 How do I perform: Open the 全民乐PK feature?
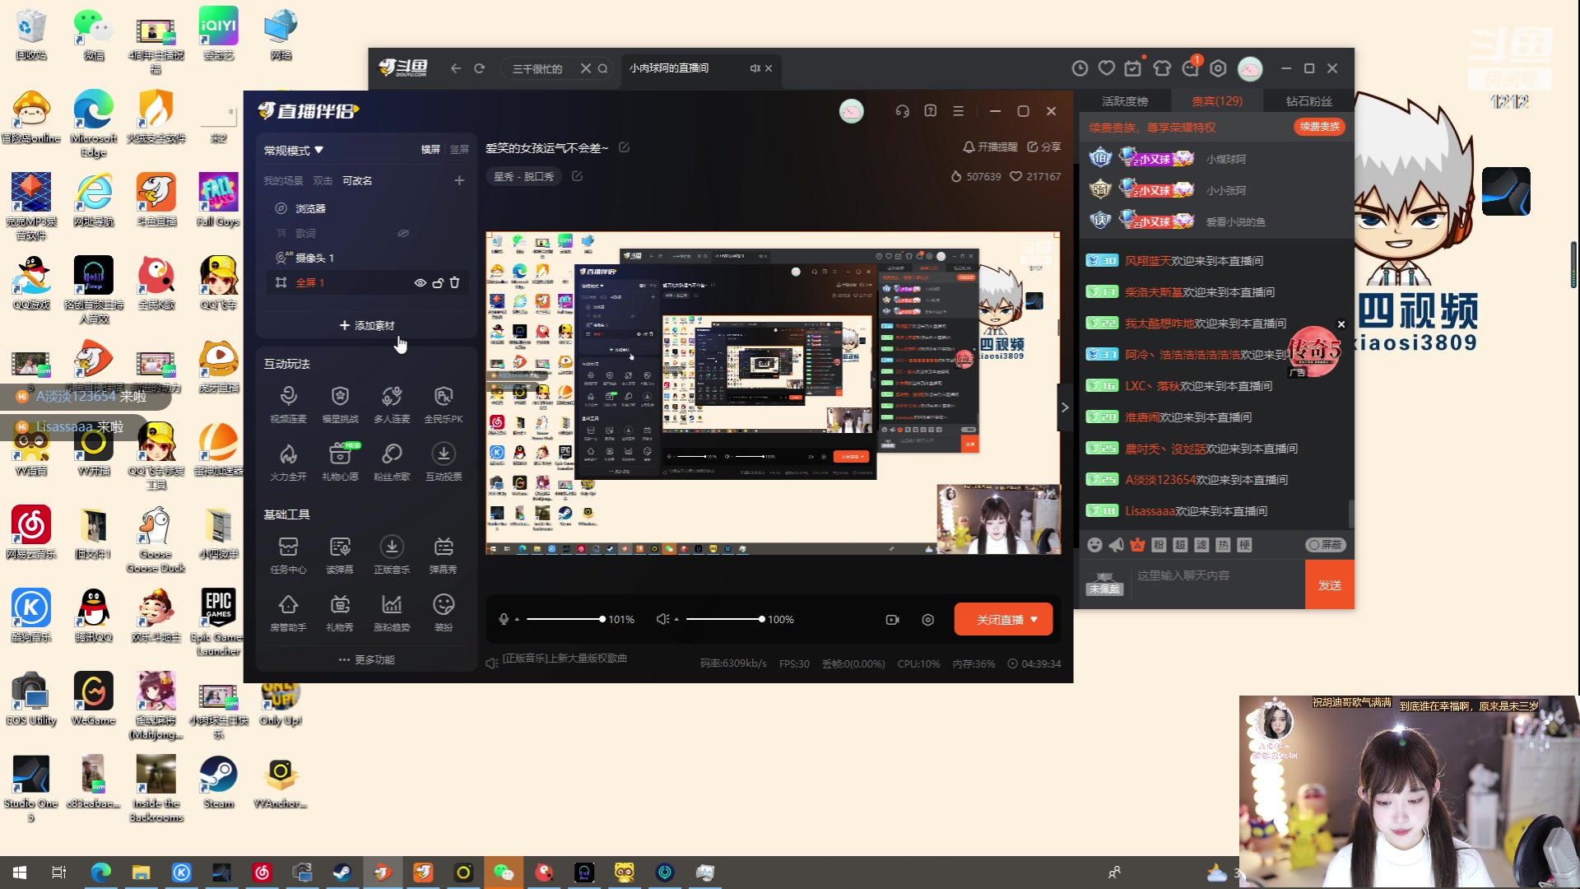pyautogui.click(x=444, y=398)
